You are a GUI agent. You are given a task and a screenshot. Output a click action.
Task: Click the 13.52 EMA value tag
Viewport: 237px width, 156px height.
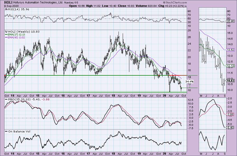point(230,50)
